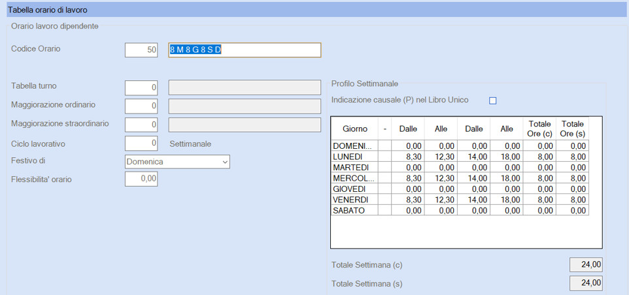Click the Totale Ore (c) column header
629x295 pixels.
tap(539, 129)
